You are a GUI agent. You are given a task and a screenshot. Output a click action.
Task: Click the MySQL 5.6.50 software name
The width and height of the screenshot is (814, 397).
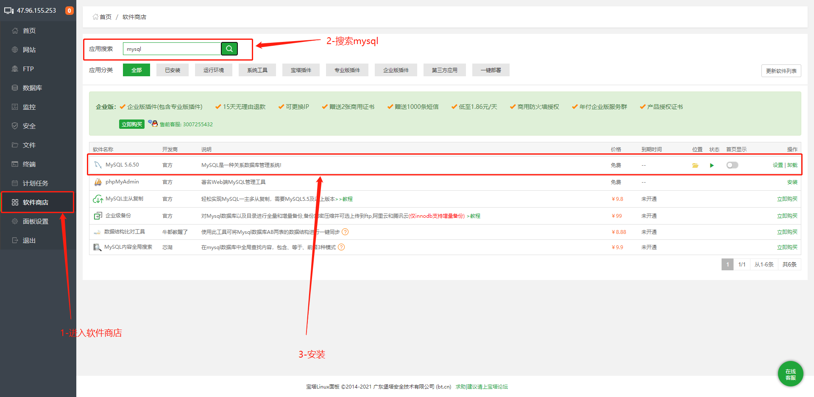[122, 165]
